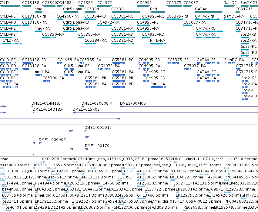The width and height of the screenshot is (258, 212).
Task: Click the GATAd gene bar
Action: 209,12
